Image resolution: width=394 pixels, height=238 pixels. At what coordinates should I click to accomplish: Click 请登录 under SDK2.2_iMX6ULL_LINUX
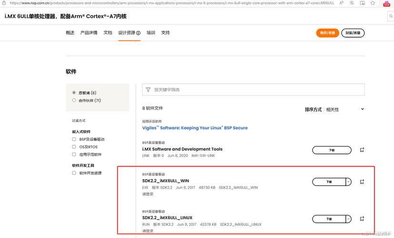[148, 231]
